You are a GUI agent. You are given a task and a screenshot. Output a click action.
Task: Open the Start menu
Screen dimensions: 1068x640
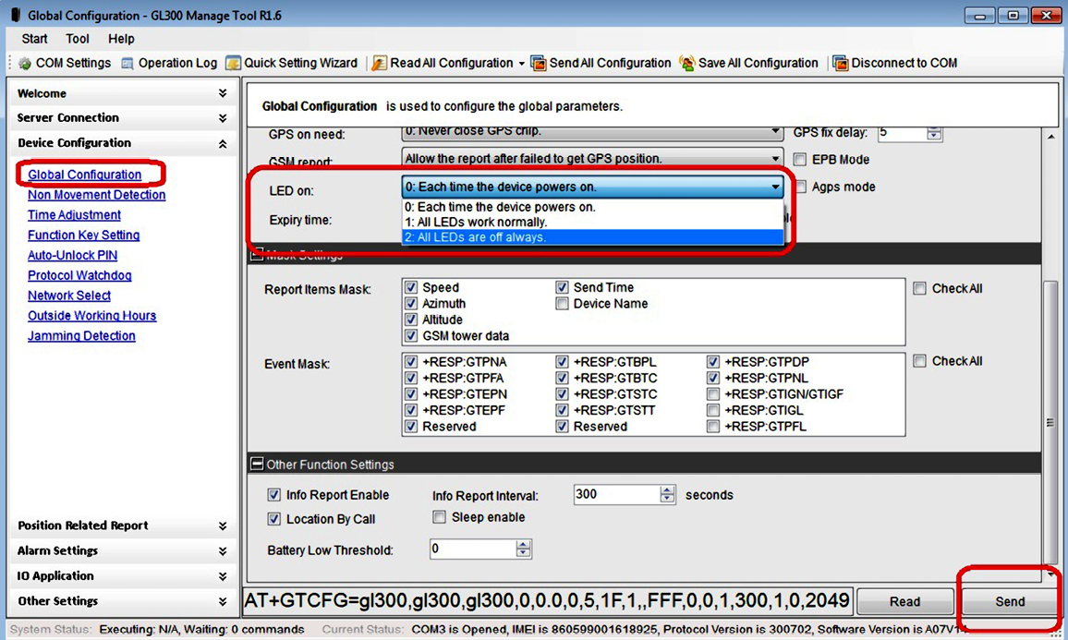point(35,39)
